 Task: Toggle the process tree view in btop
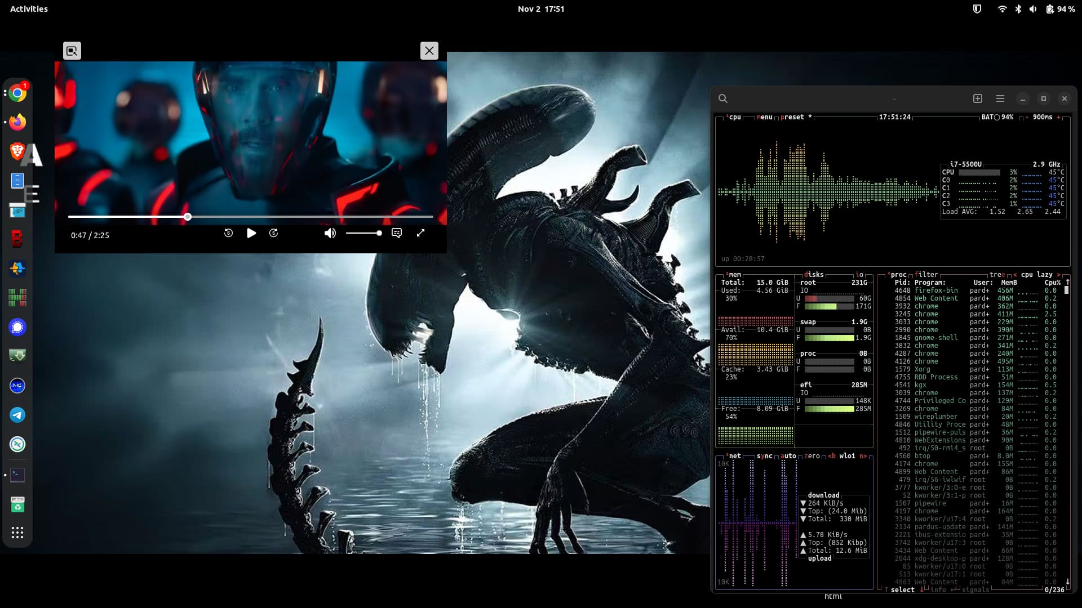pos(997,275)
